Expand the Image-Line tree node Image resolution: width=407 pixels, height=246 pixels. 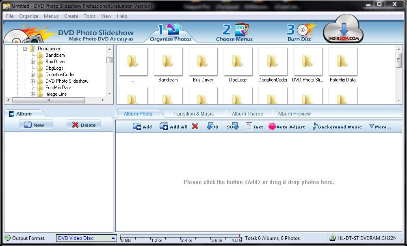coord(33,94)
